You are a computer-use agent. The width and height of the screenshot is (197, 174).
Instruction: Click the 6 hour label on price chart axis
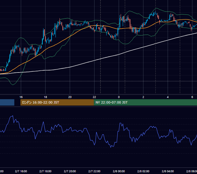[x=192, y=97]
